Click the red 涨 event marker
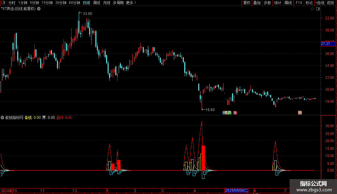Screen dimensions: 337x194 (235, 113)
